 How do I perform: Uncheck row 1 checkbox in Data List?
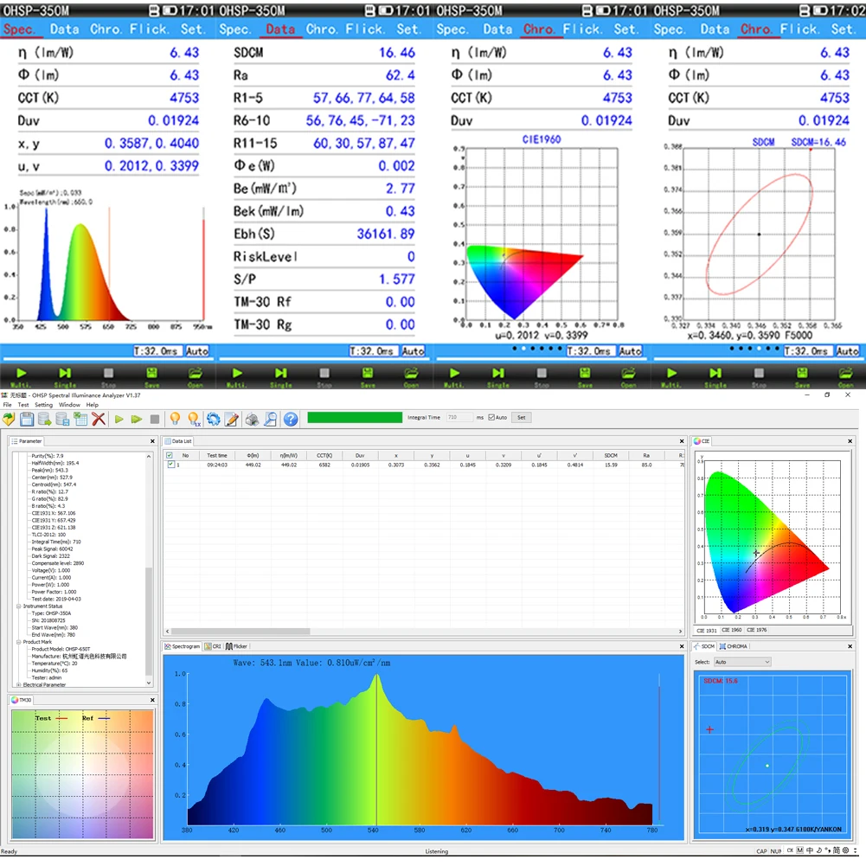click(170, 465)
